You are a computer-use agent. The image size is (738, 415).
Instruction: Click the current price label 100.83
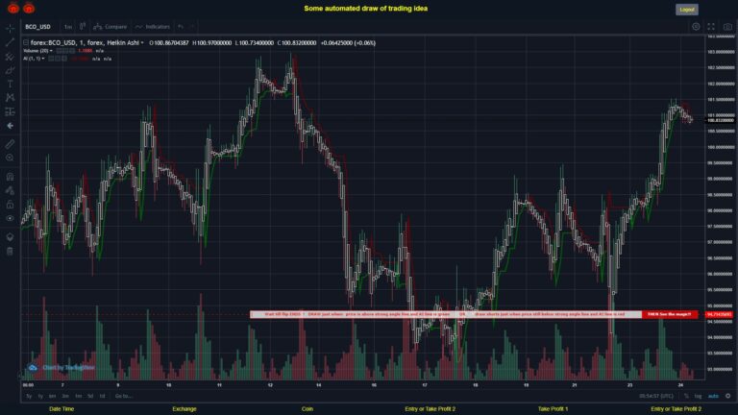tap(720, 120)
